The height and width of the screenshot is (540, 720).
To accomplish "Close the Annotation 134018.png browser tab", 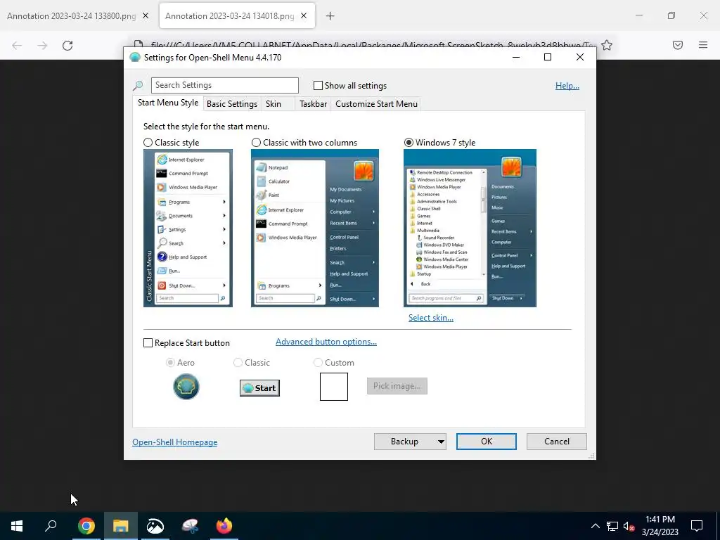I will pyautogui.click(x=304, y=15).
